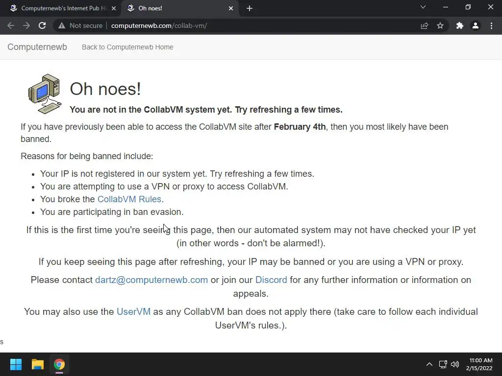Bookmark this page with the star icon
Image resolution: width=502 pixels, height=376 pixels.
pos(440,25)
